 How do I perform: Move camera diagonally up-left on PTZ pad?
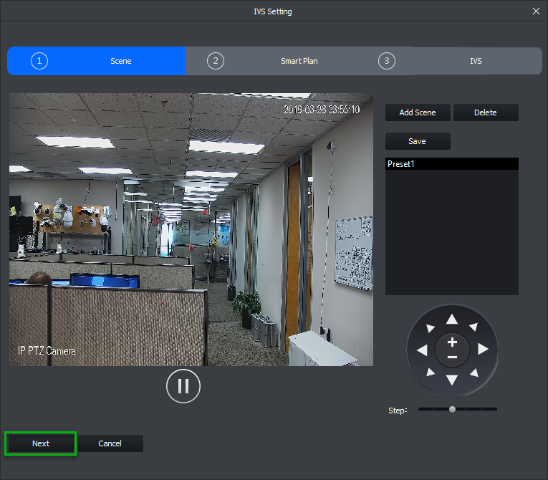(x=430, y=328)
